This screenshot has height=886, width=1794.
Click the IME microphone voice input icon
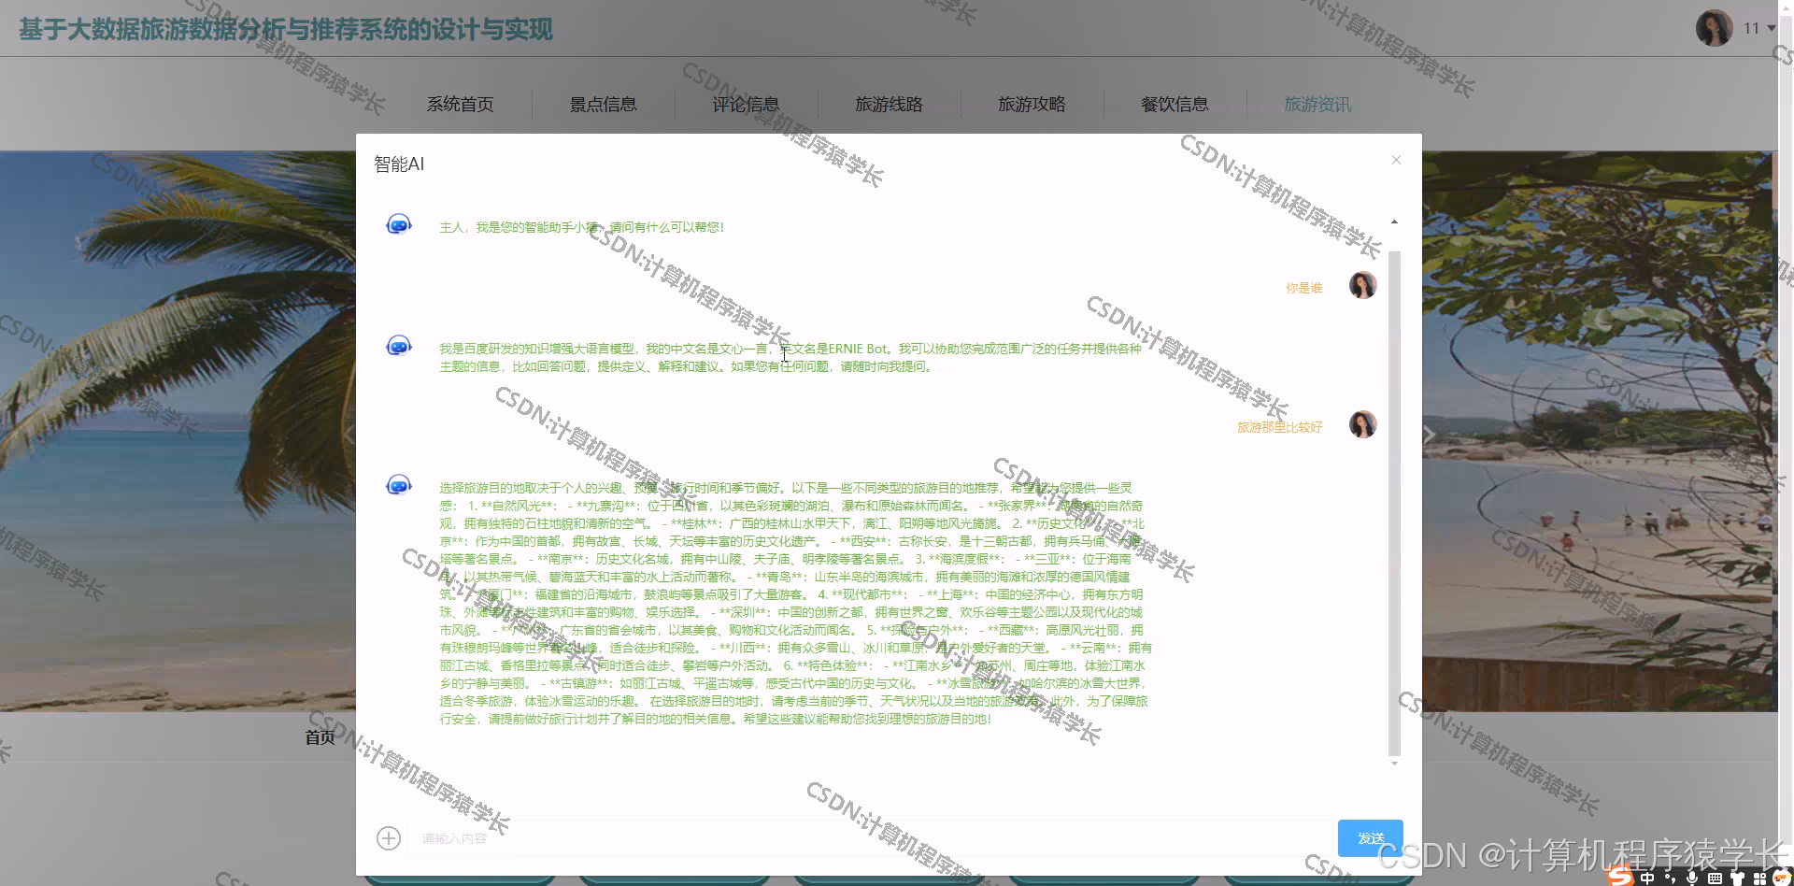point(1692,878)
